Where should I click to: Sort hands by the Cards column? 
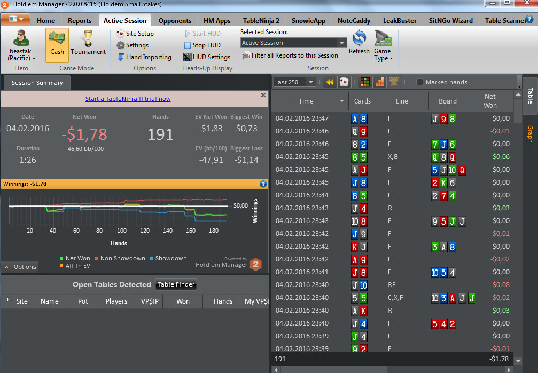[x=362, y=101]
